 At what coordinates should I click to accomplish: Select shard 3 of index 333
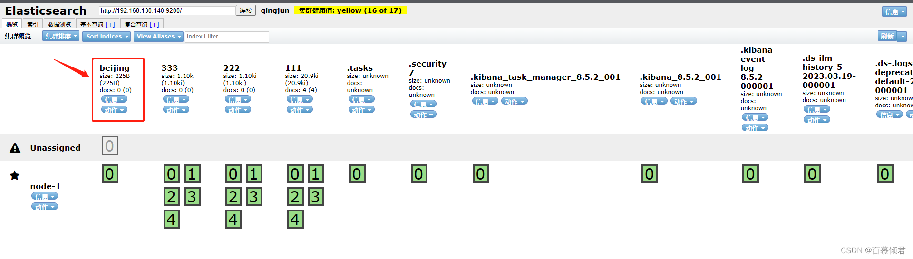coord(192,197)
